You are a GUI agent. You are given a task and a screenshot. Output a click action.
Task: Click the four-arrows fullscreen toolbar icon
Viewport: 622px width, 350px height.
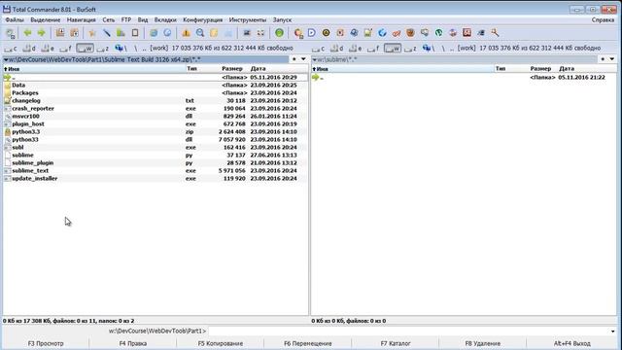point(260,33)
